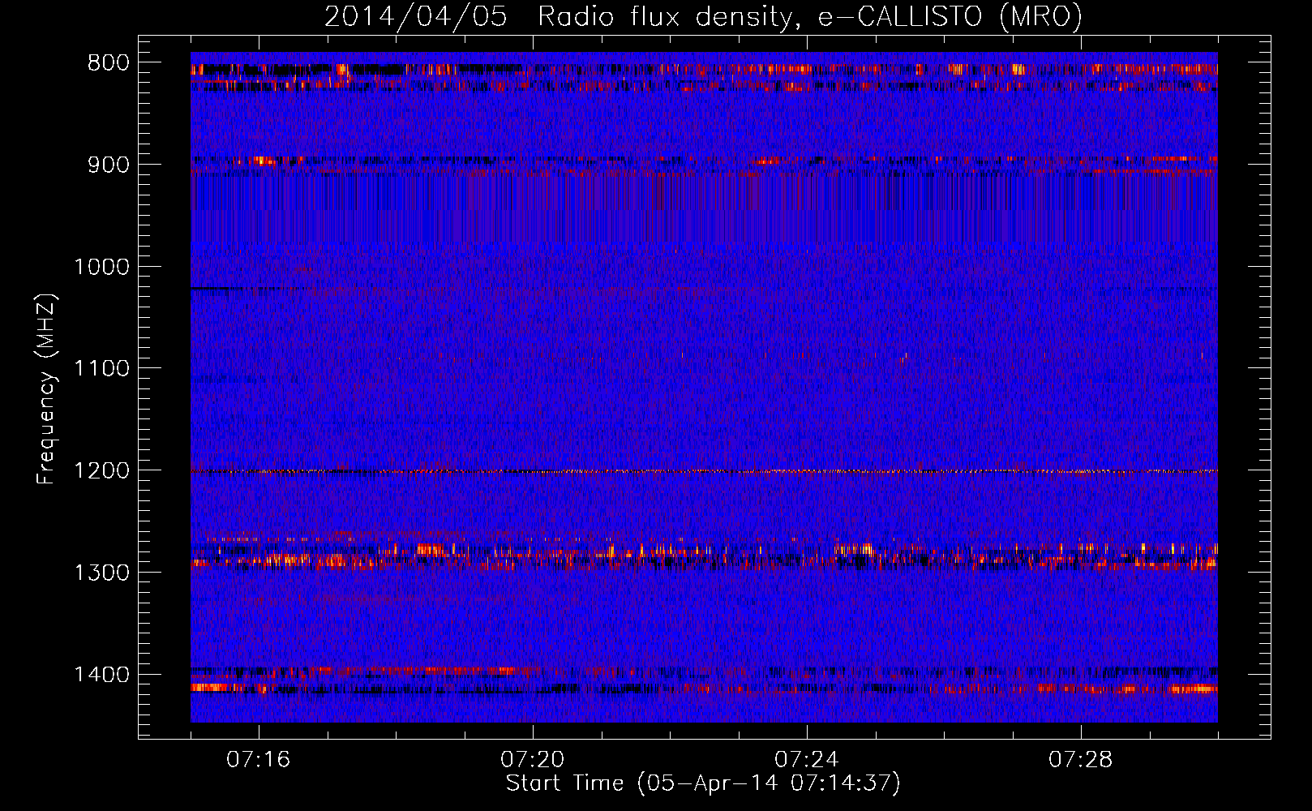
Task: Click the 07:20 time tick label
Action: pos(533,760)
